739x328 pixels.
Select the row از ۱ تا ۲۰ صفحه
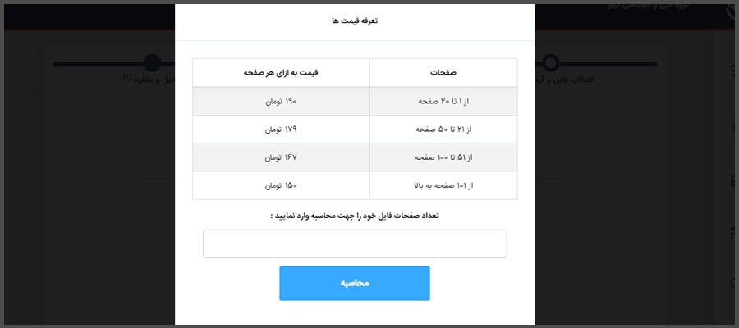(x=355, y=101)
